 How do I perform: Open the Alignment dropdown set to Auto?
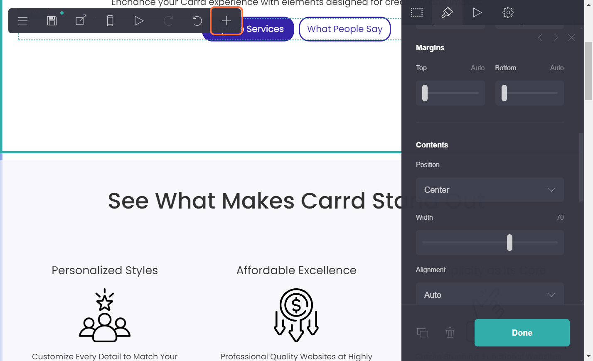490,294
